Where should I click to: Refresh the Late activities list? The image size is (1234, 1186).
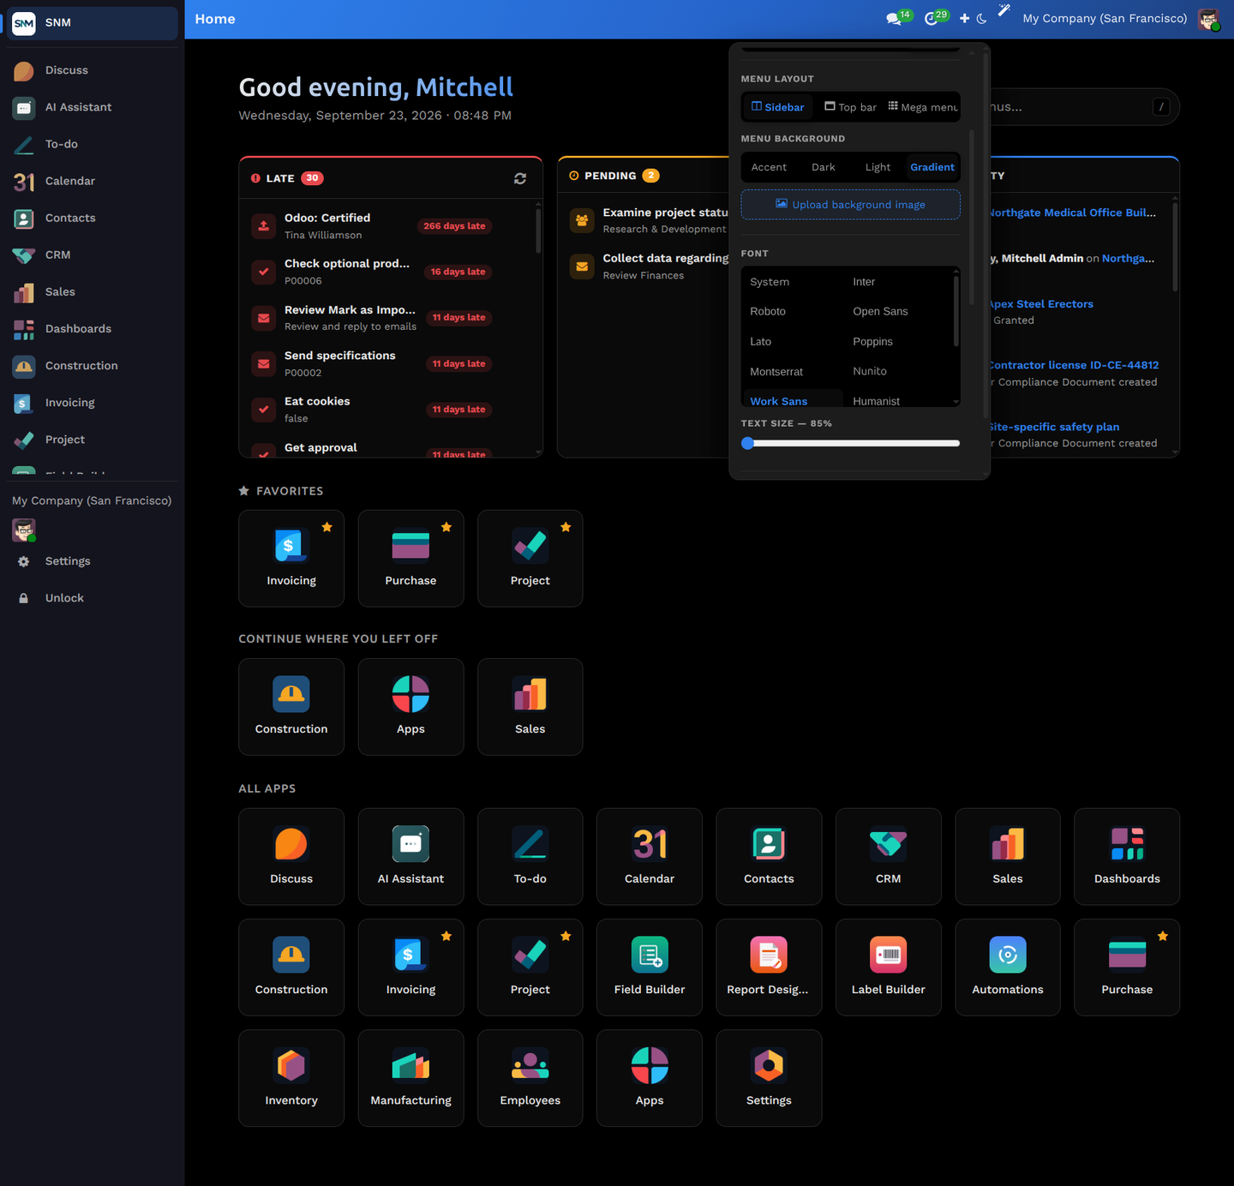point(520,178)
